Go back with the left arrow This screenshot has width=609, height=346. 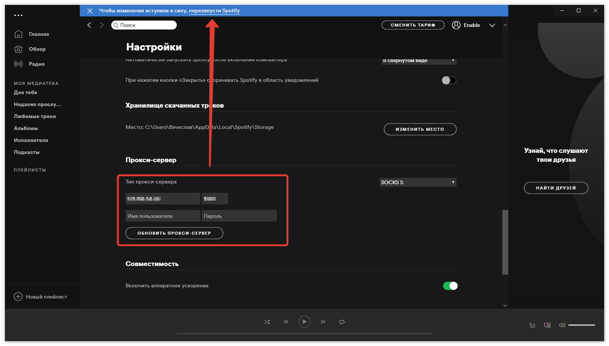(x=89, y=25)
